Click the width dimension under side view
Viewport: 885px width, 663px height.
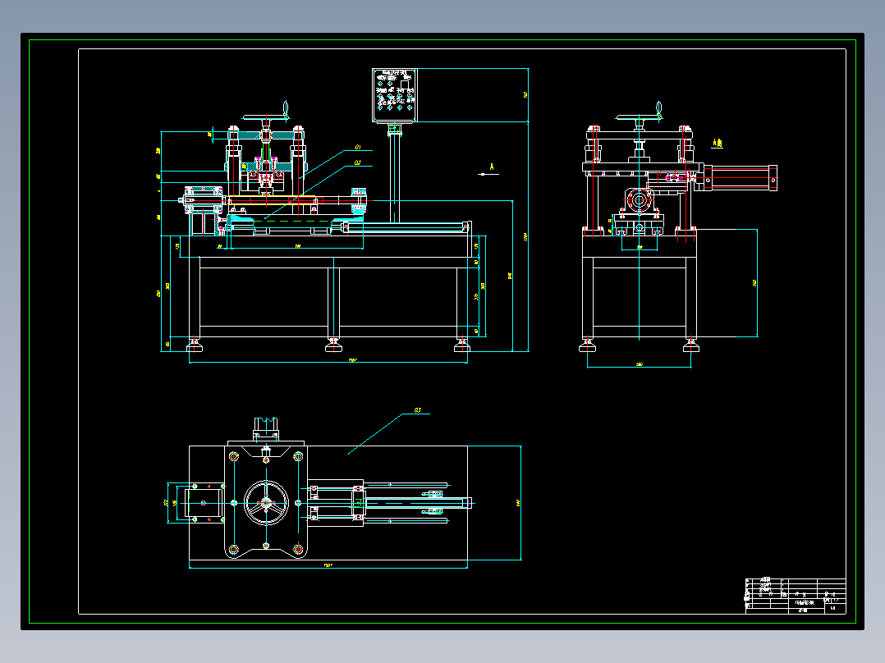pos(639,365)
